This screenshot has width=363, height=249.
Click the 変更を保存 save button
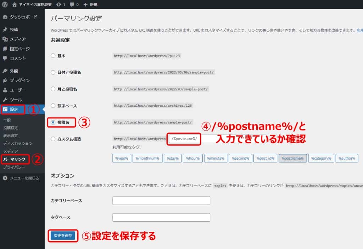click(x=63, y=236)
